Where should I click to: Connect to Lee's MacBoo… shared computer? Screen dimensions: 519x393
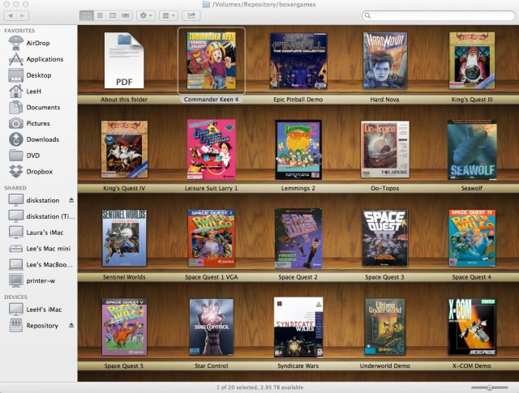pos(41,265)
